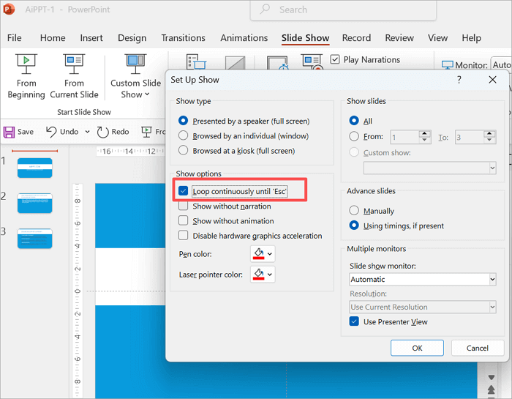Click the Rehearse Timings ribbon icon

point(278,63)
